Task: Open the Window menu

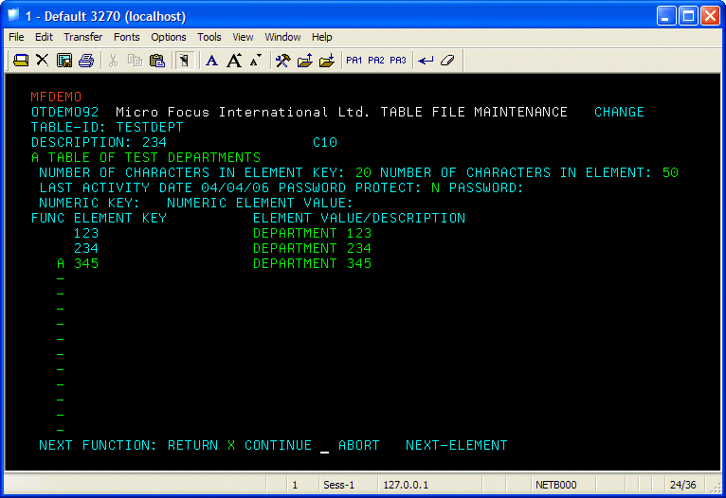Action: tap(282, 37)
